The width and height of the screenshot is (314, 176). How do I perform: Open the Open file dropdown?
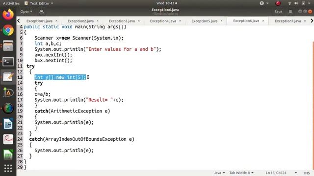pos(26,12)
